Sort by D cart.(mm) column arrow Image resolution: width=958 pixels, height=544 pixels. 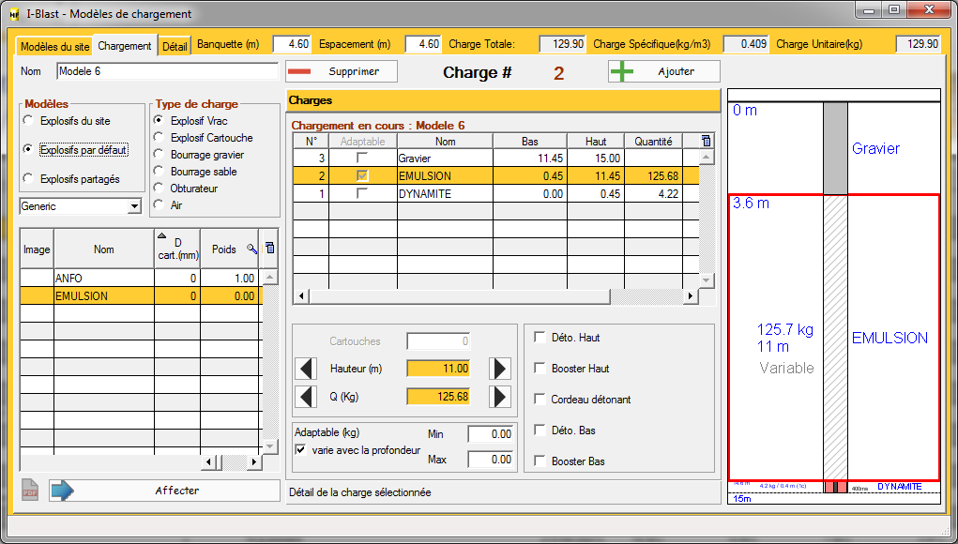tap(162, 235)
